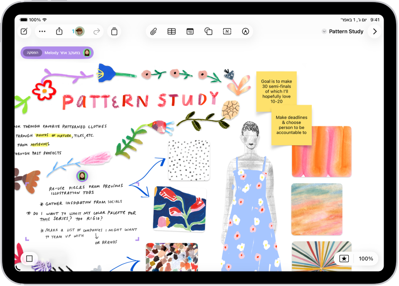Select the black polka dot pattern image

[x=189, y=160]
